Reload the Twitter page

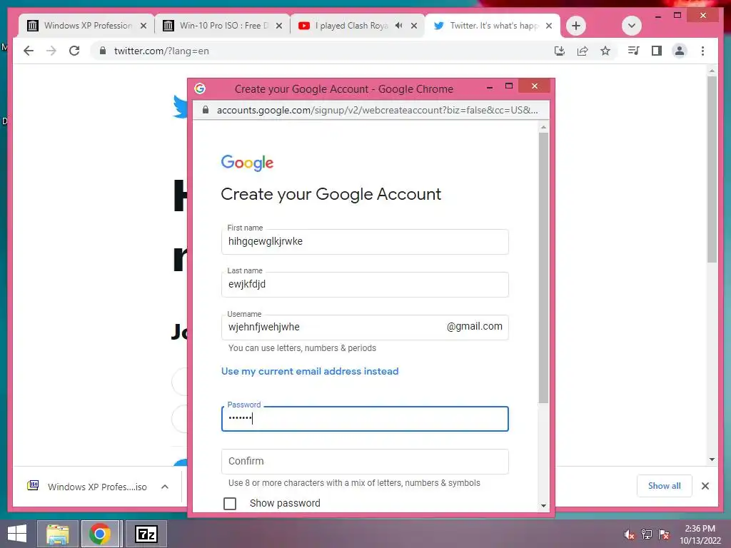pos(74,51)
